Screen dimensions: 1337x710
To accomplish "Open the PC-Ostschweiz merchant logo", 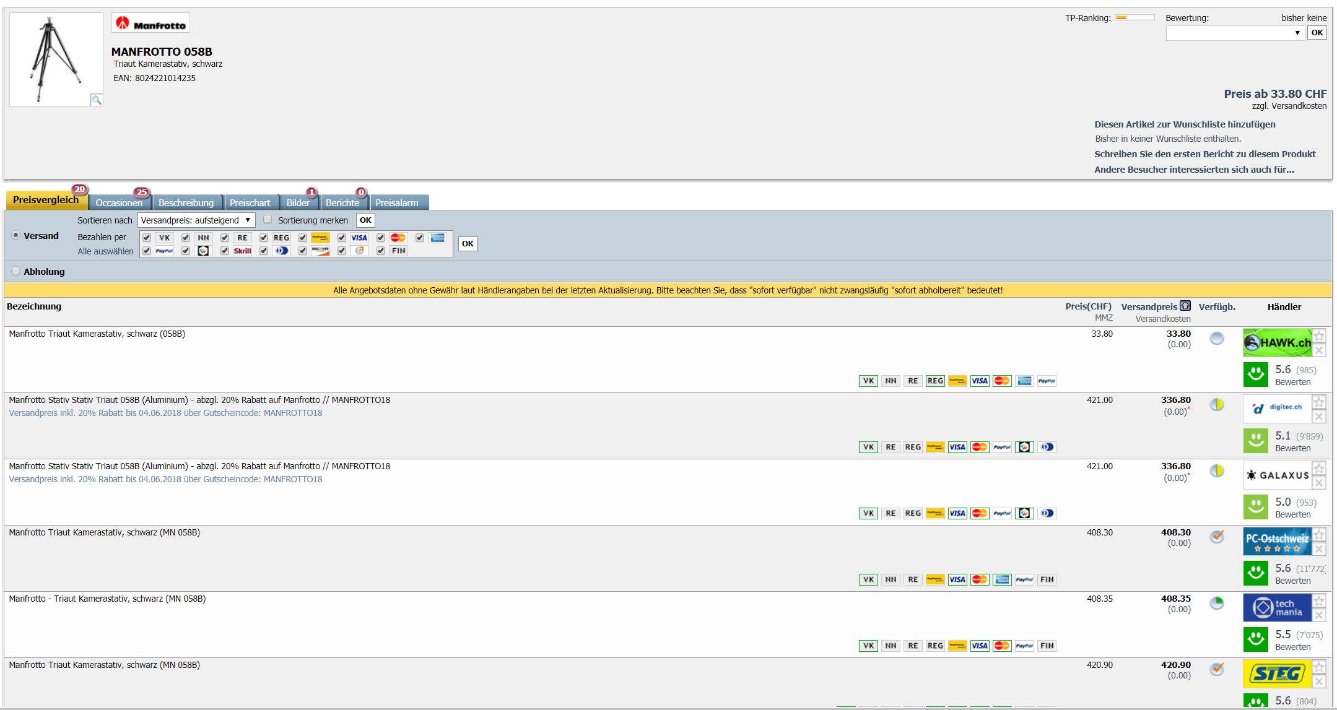I will coord(1276,541).
